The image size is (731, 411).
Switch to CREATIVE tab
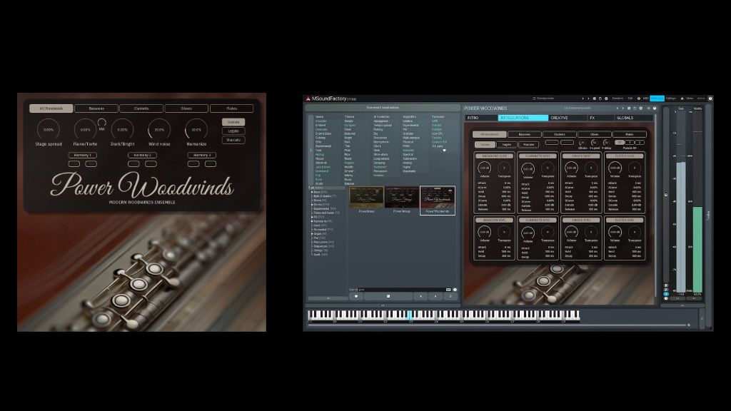[566, 118]
